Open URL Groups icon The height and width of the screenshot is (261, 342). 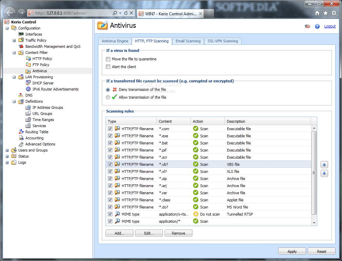click(28, 113)
